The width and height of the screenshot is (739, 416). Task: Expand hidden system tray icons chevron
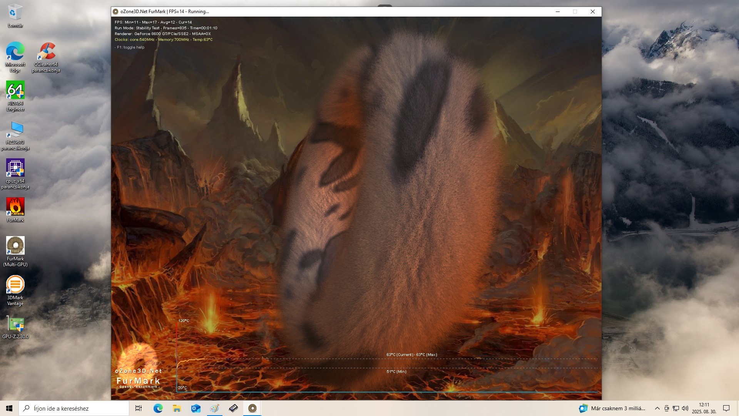pyautogui.click(x=657, y=408)
